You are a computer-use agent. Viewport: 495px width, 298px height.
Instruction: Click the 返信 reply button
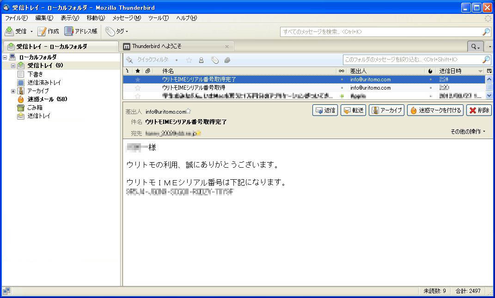325,110
